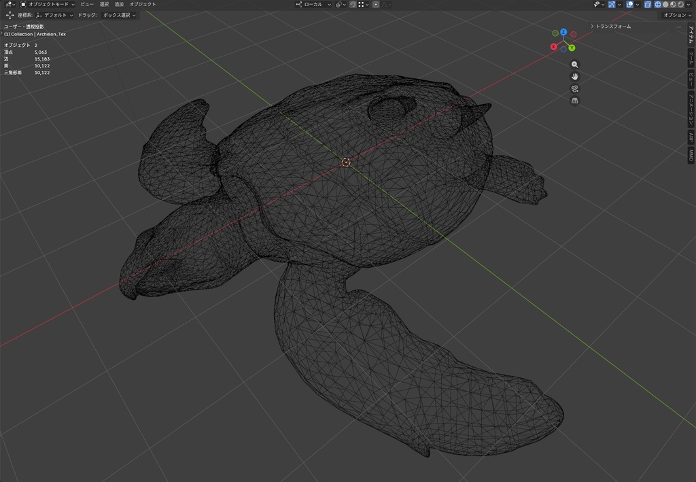Switch to the アイテム sidebar tab
Viewport: 696px width, 482px height.
tap(691, 34)
